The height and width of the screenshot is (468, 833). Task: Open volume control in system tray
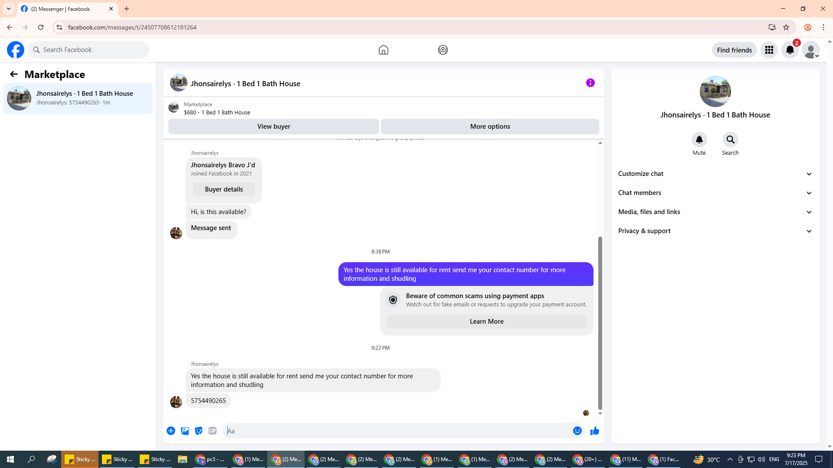(761, 459)
